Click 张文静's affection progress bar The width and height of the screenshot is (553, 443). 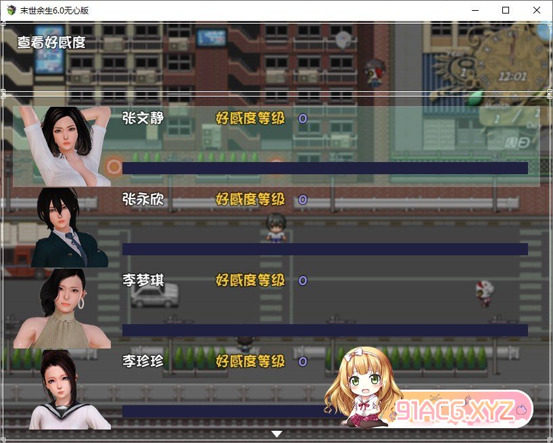point(324,168)
